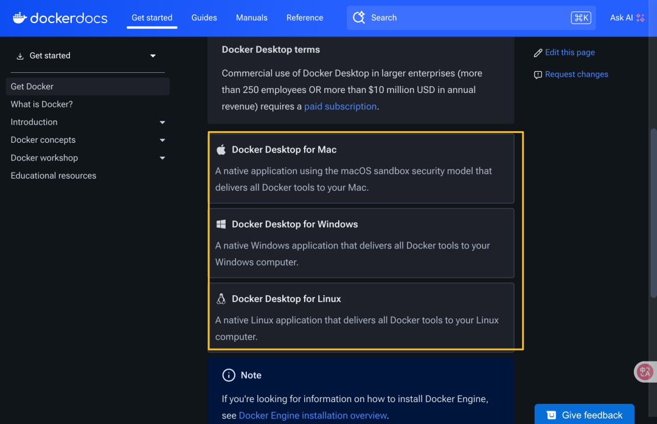Click the Note info circle icon

(x=229, y=375)
